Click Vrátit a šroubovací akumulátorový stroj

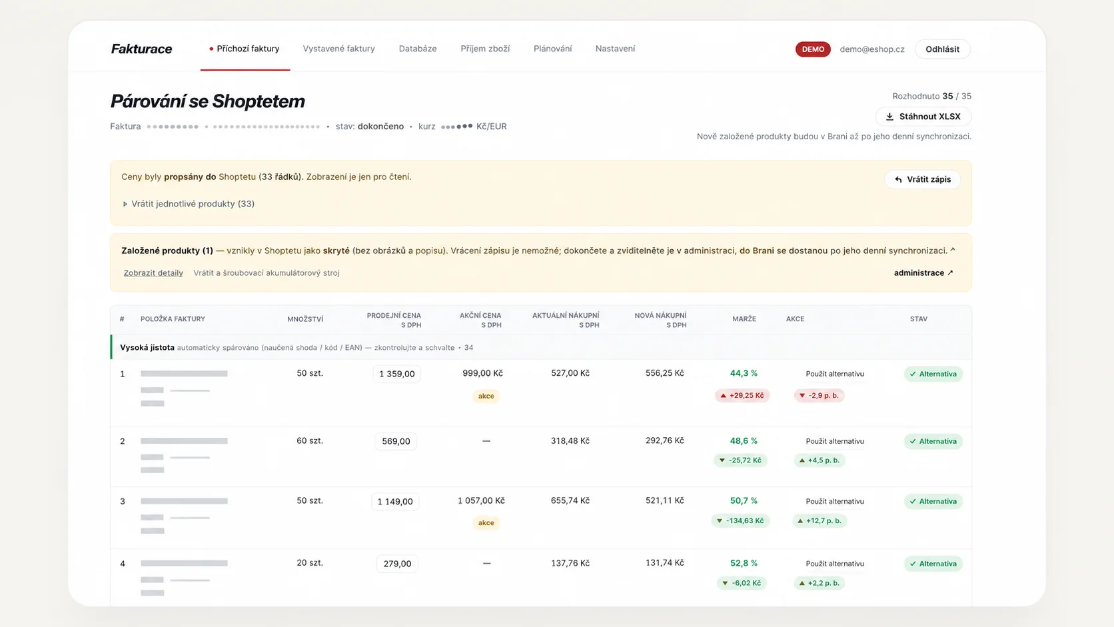(x=267, y=273)
